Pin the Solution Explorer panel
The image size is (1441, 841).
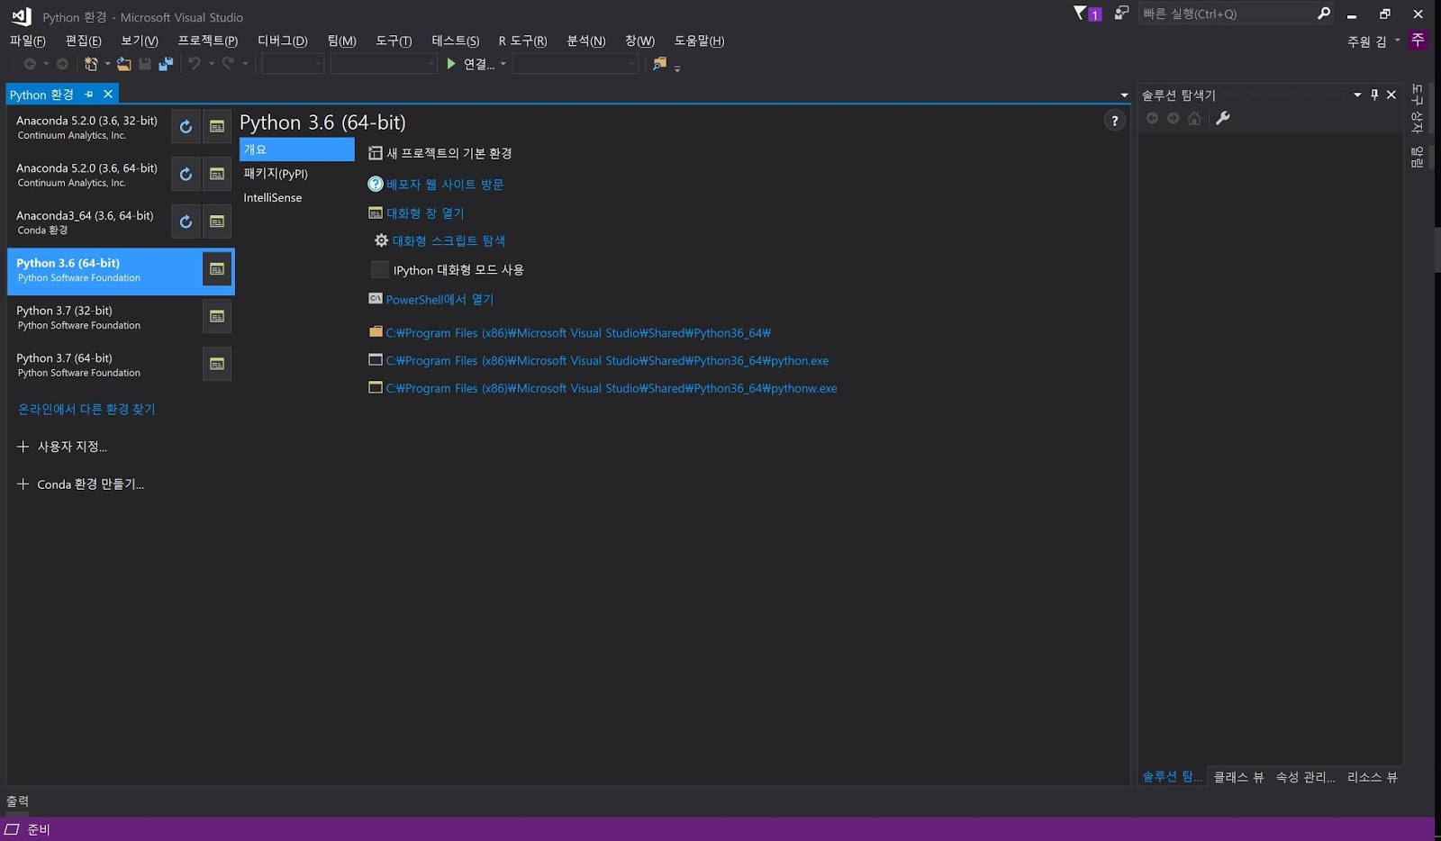1374,95
